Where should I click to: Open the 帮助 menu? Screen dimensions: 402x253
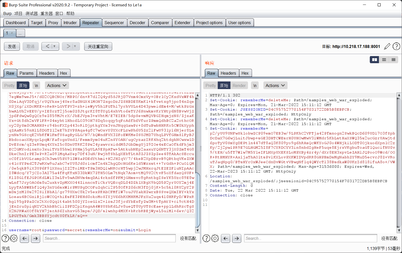[70, 13]
